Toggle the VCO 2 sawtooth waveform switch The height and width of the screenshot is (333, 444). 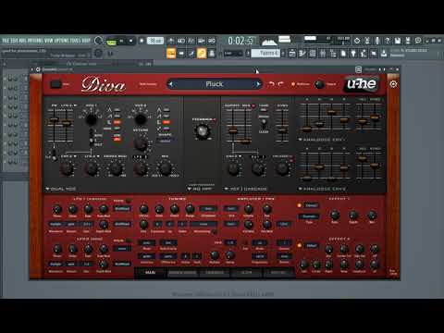click(x=166, y=116)
